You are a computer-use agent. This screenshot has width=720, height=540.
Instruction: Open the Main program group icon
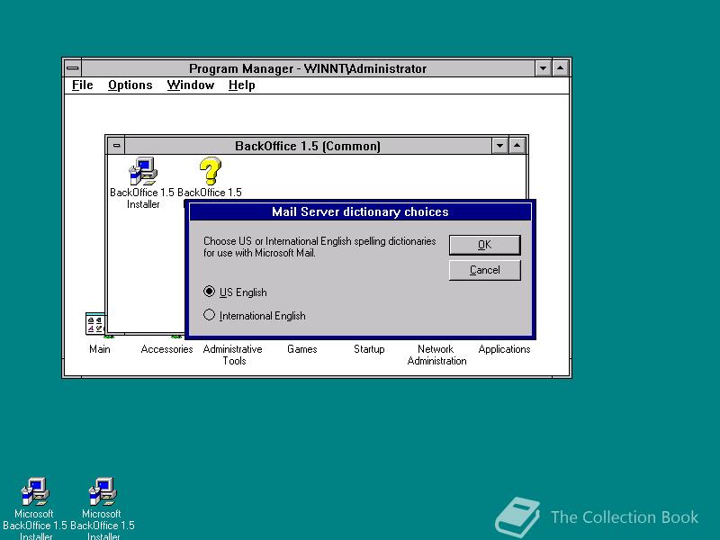tap(95, 323)
